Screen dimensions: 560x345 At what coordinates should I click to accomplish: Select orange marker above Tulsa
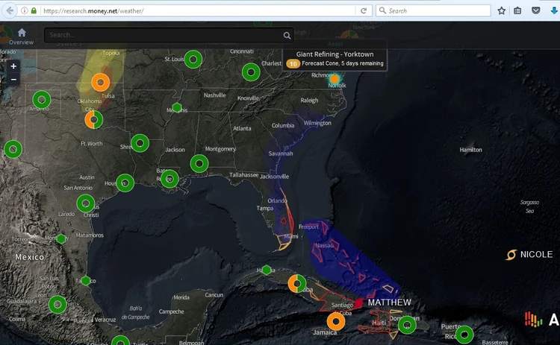100,82
